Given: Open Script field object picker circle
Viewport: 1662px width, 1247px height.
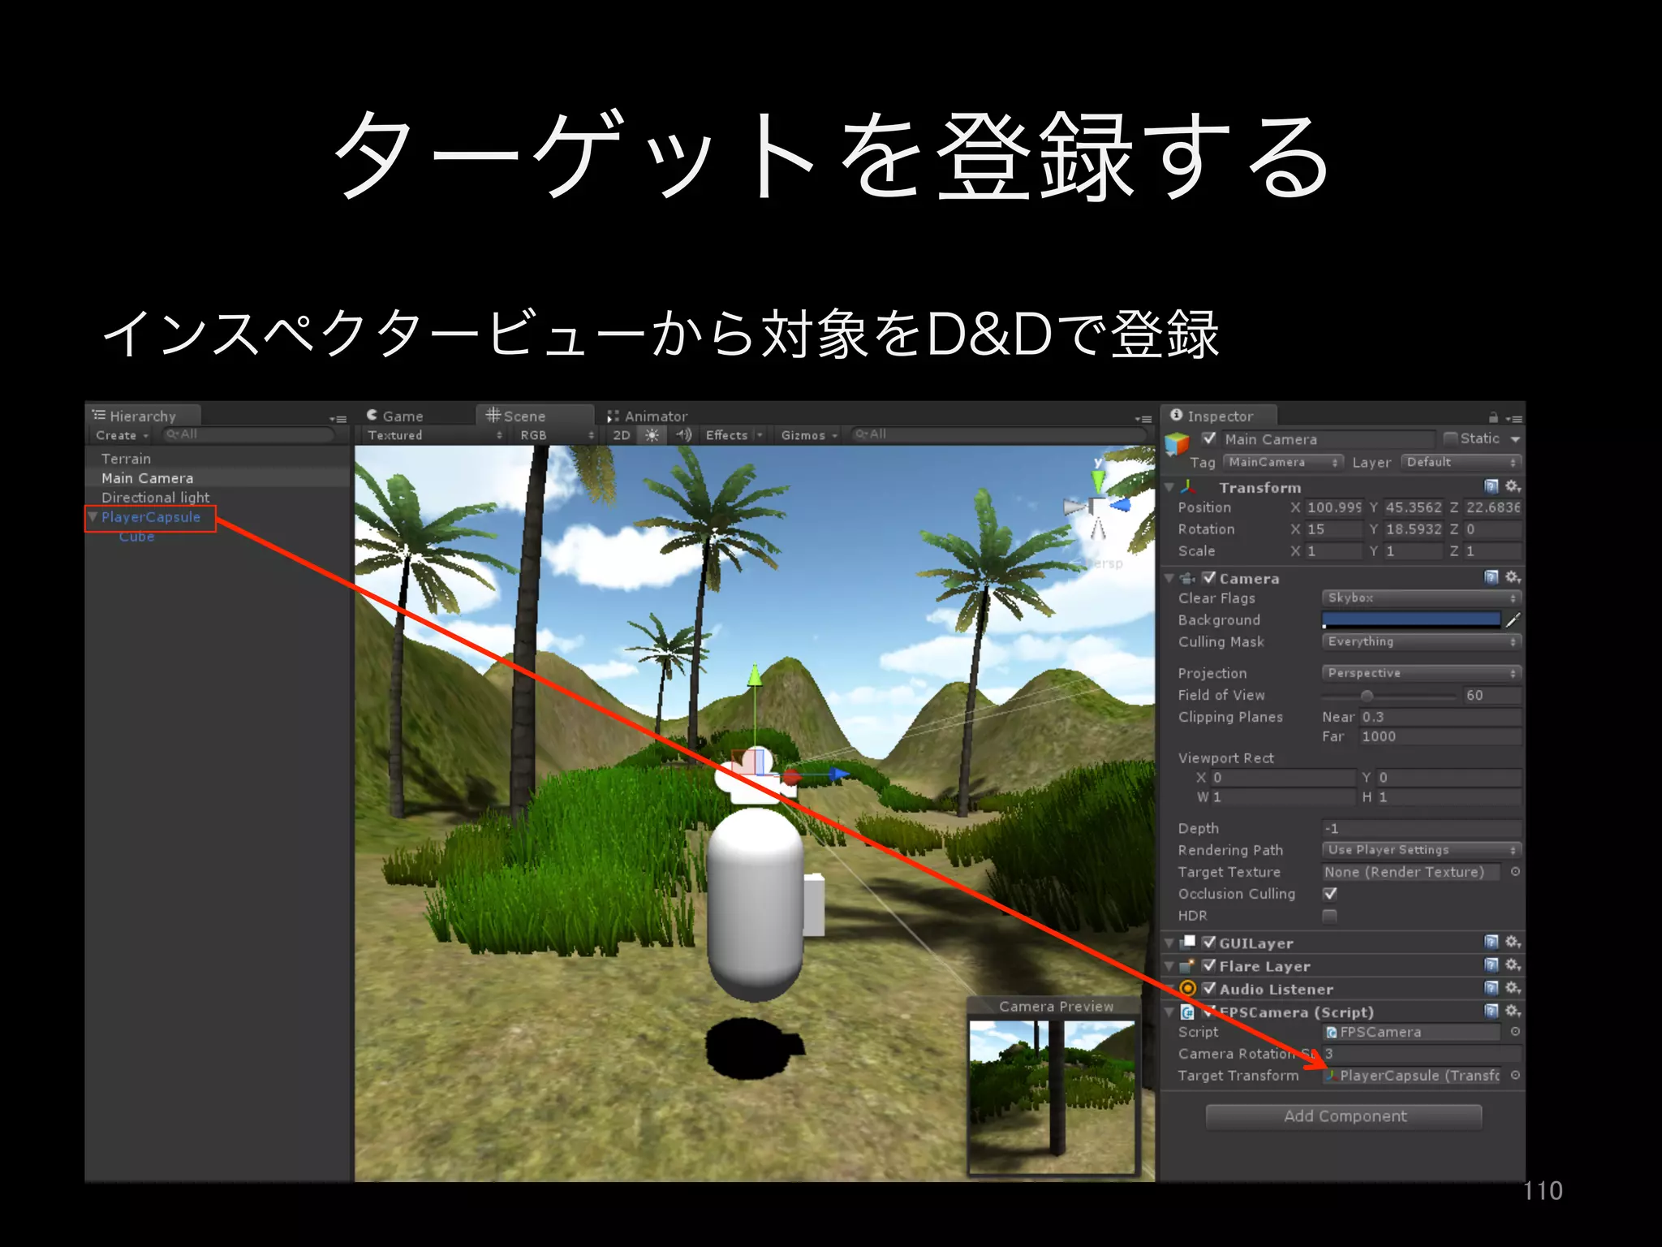Looking at the screenshot, I should tap(1515, 1032).
